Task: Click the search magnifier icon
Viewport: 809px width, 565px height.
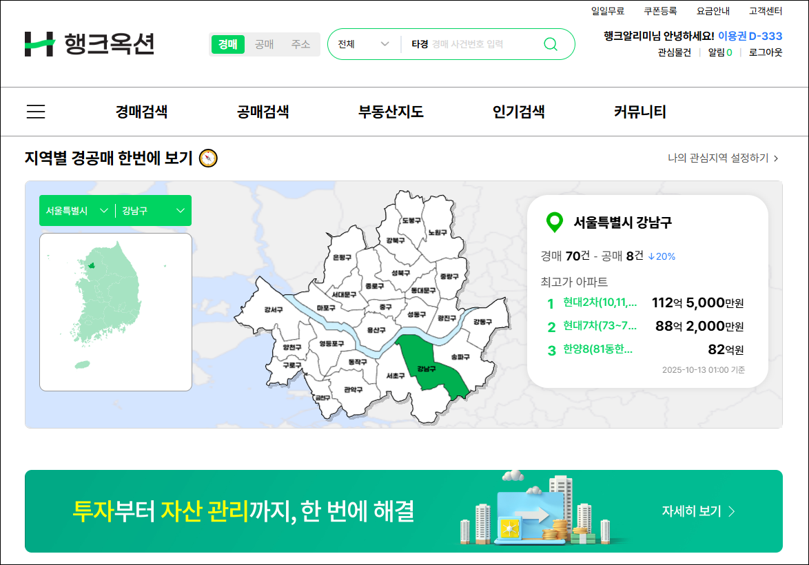Action: pyautogui.click(x=551, y=44)
